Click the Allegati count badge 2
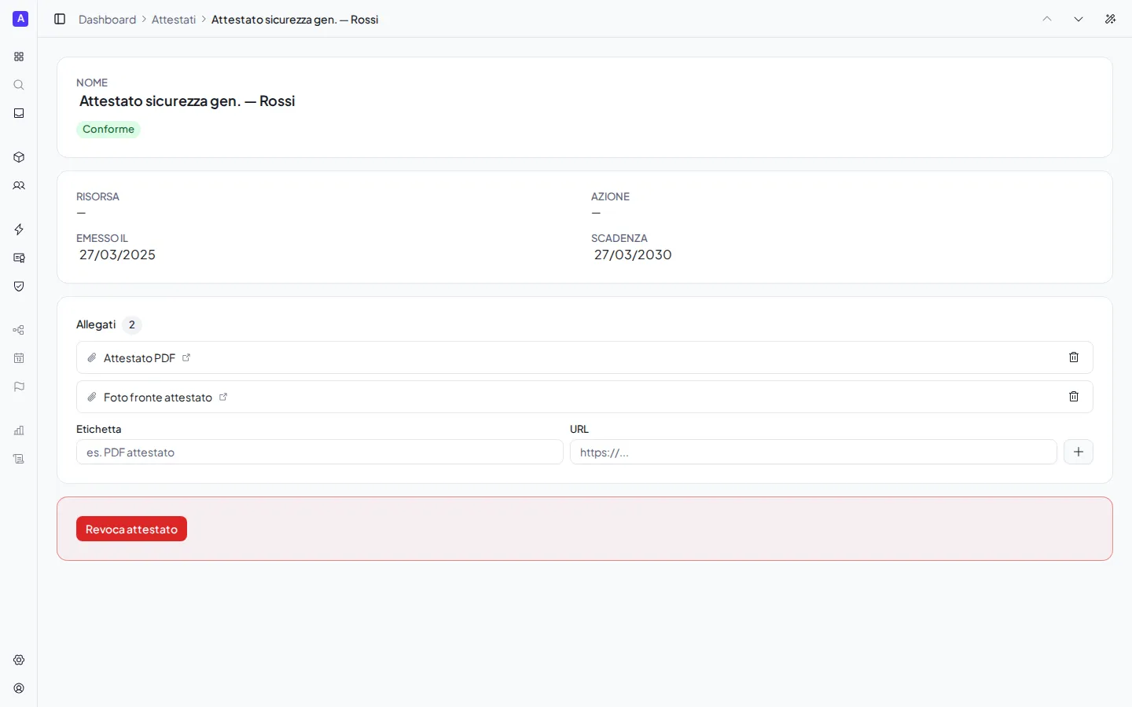The image size is (1132, 707). [x=132, y=324]
